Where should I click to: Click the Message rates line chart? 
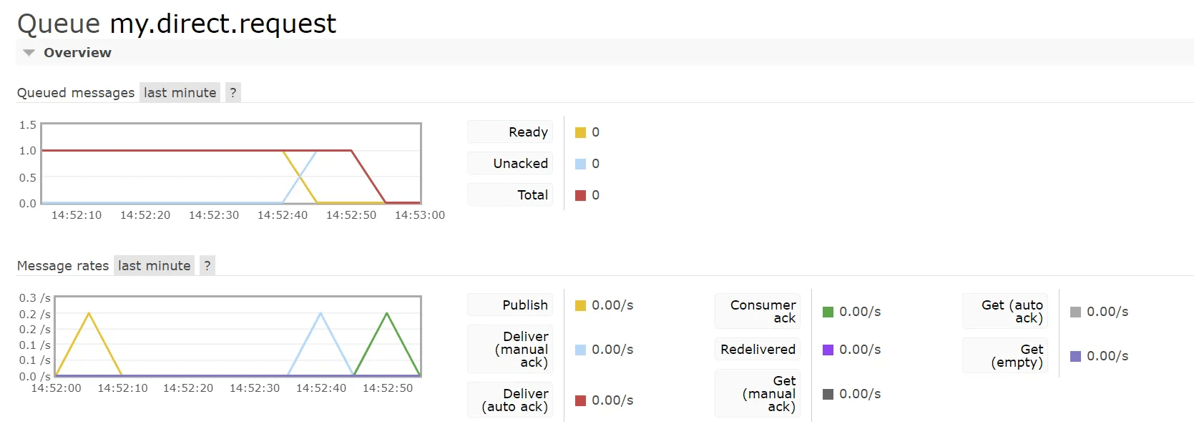pyautogui.click(x=238, y=336)
